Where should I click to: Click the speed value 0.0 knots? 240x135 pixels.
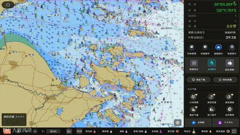coord(231,26)
